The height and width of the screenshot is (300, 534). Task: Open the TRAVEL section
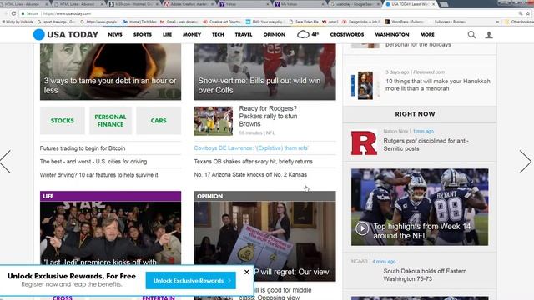[244, 35]
